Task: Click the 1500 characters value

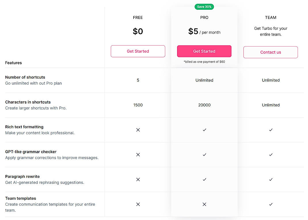Action: point(138,105)
